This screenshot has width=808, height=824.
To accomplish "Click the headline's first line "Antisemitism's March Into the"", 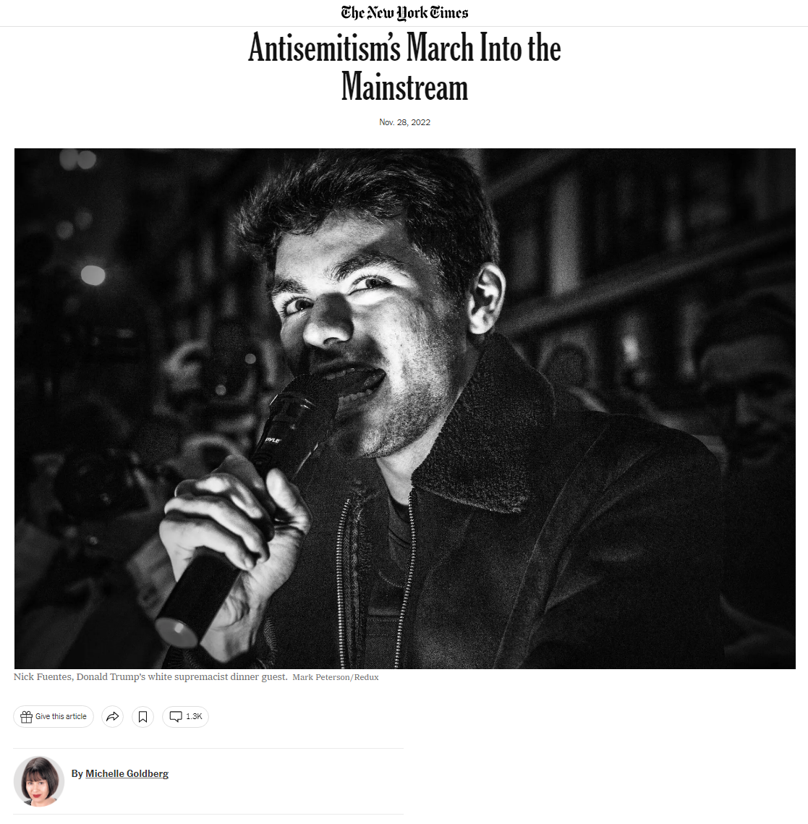I will (x=404, y=47).
